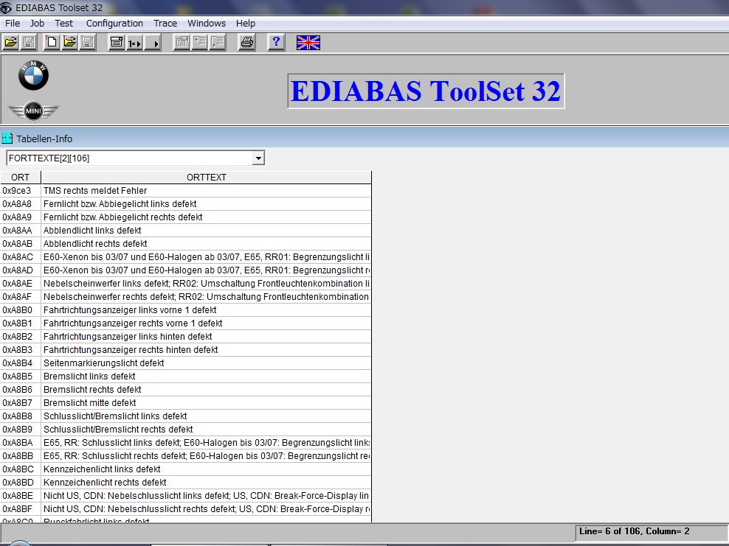Select the 0xA8BF row's Nebelschlusslicht rechts text

207,509
